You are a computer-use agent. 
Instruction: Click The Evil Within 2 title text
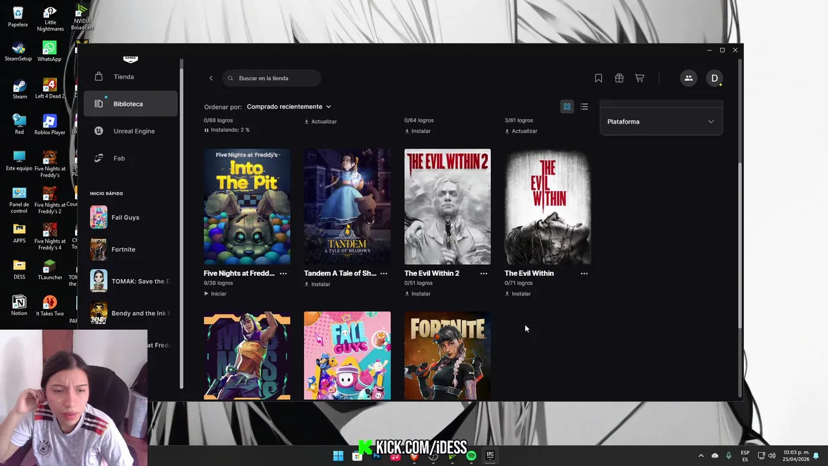432,273
